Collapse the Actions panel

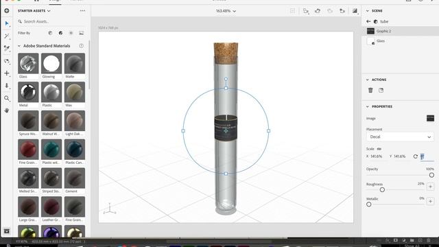[x=368, y=80]
